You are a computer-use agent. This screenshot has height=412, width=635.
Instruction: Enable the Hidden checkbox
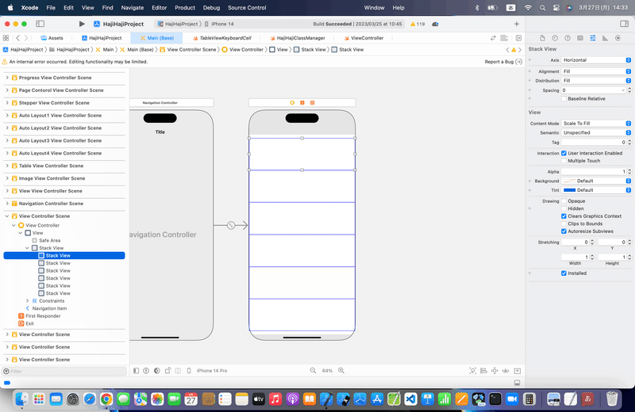click(564, 208)
